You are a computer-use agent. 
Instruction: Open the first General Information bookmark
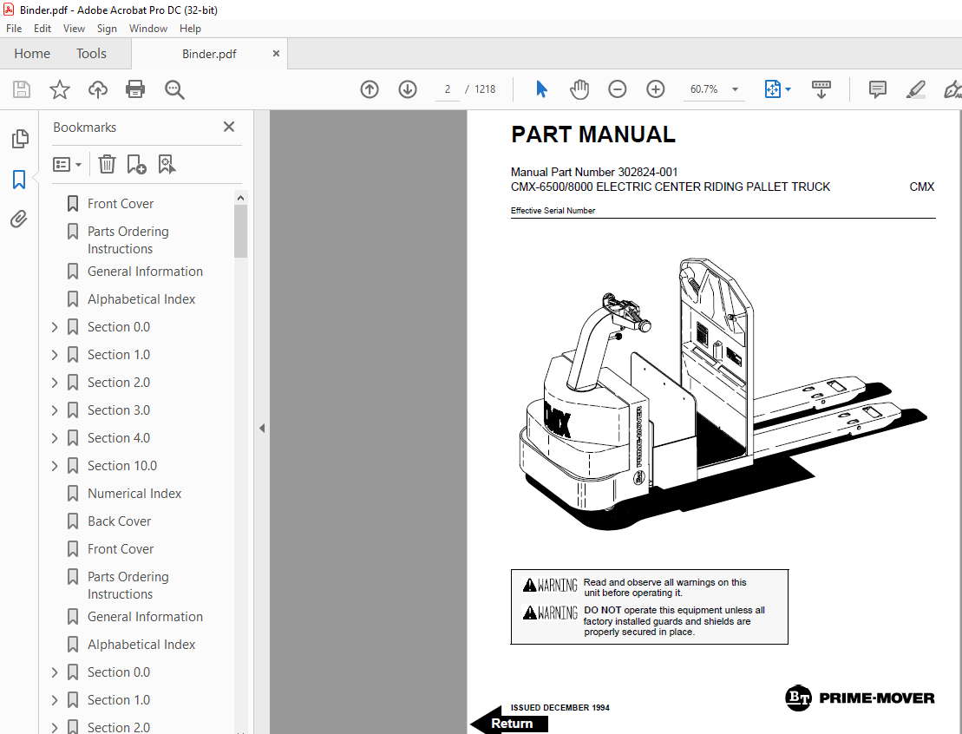145,272
